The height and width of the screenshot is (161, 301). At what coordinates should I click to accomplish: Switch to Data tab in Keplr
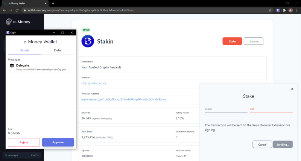click(x=57, y=50)
